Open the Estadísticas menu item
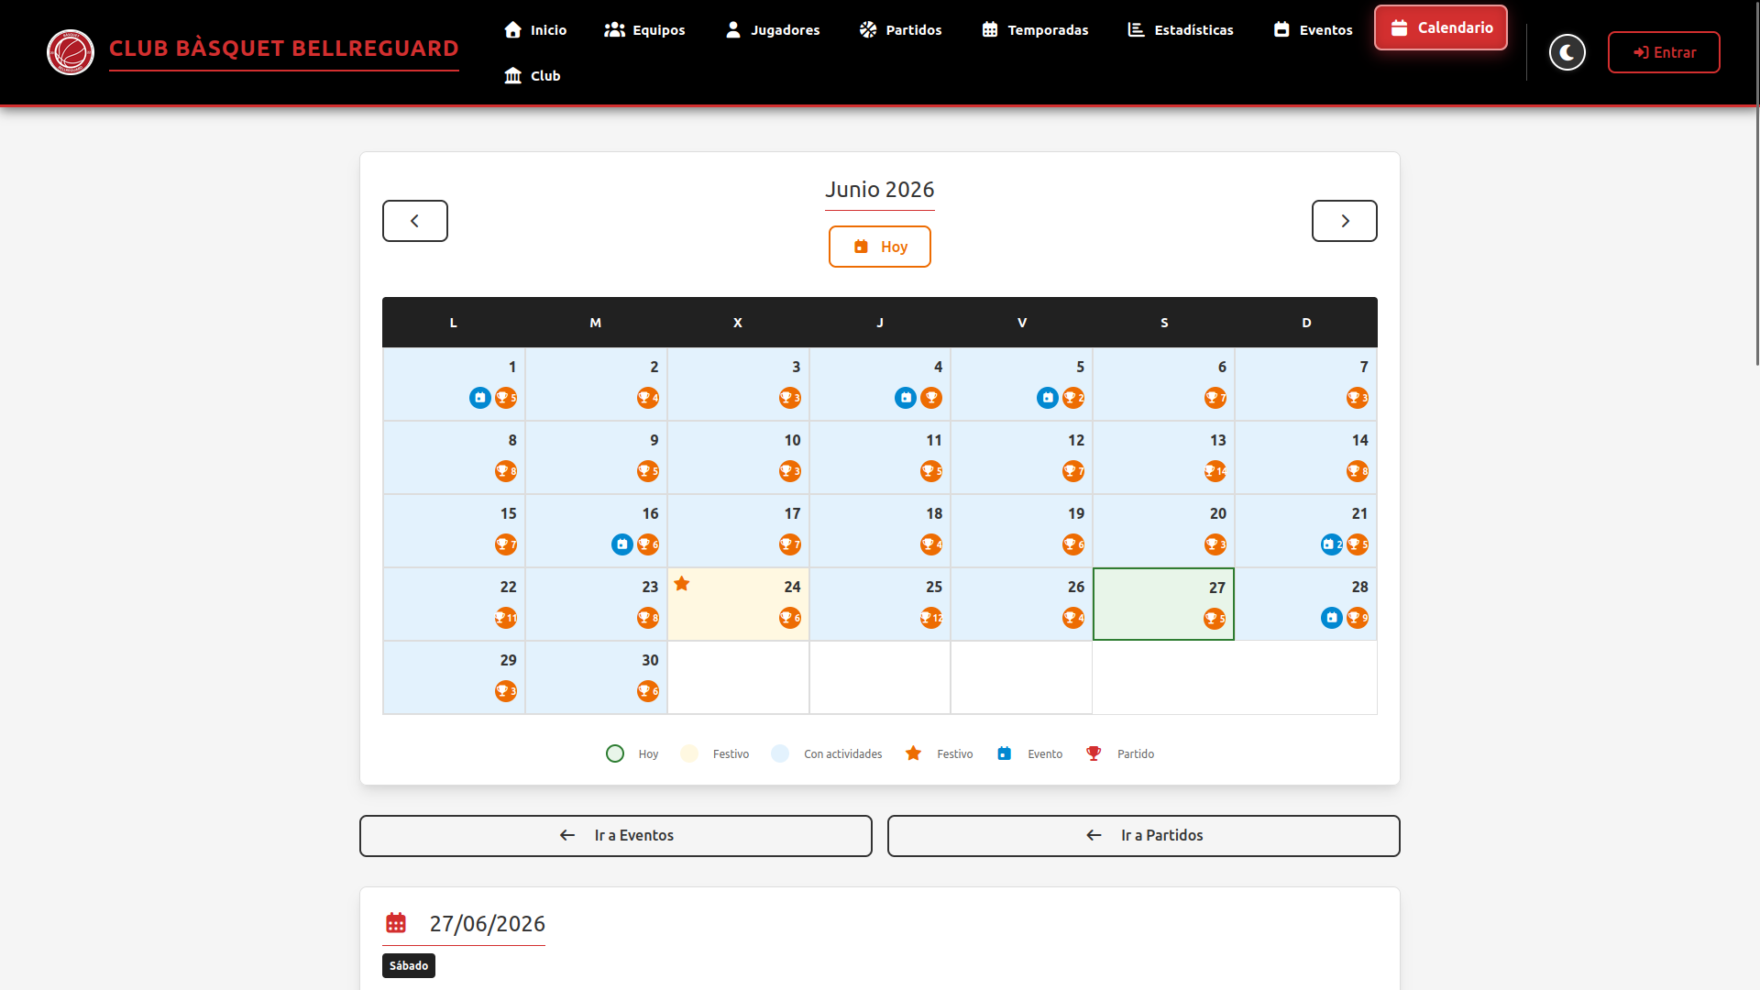 tap(1181, 29)
